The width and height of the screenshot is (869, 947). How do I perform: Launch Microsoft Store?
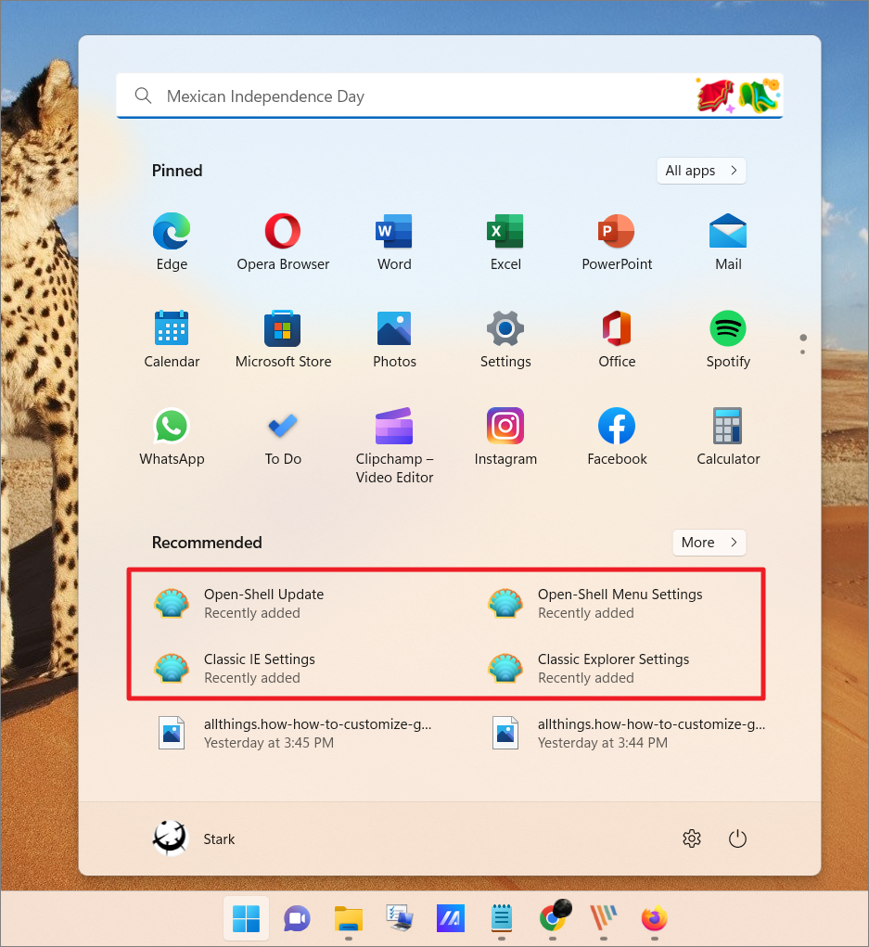(x=283, y=339)
